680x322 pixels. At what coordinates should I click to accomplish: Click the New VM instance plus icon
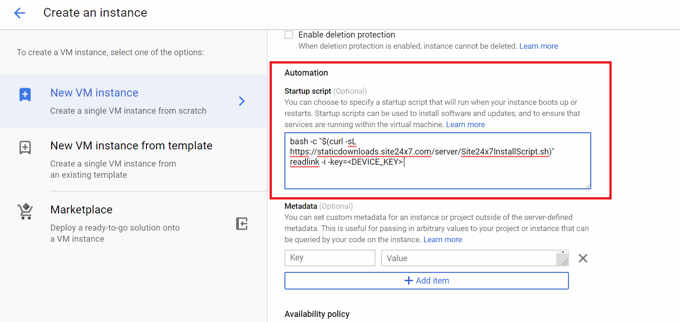(25, 95)
